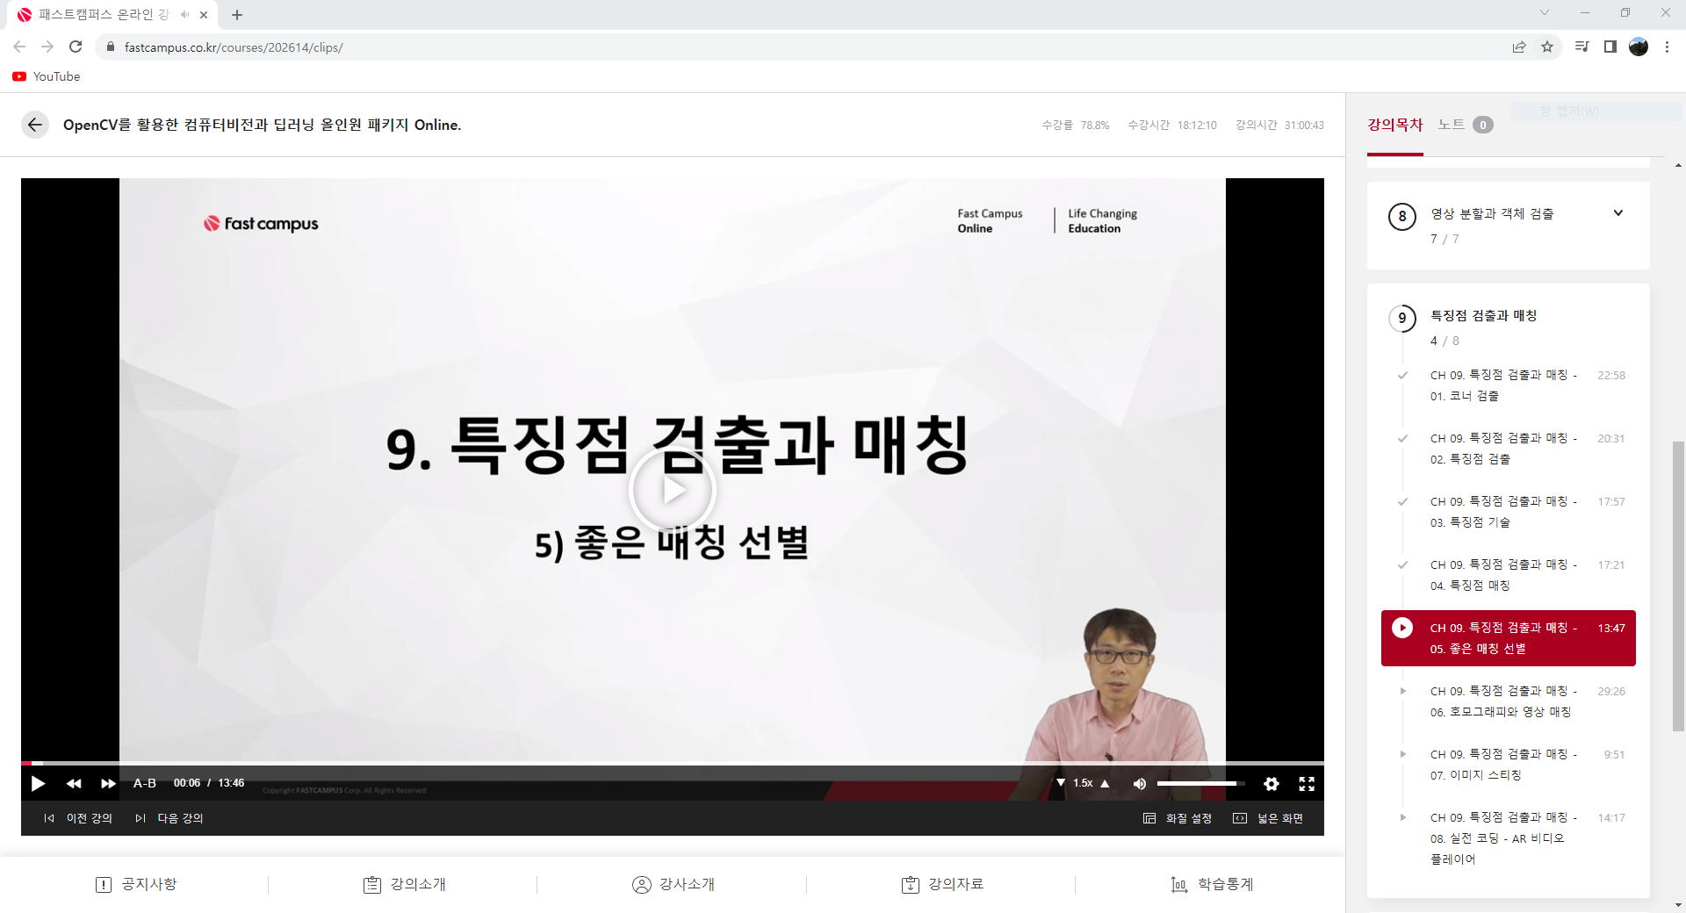
Task: Click the browser back button
Action: coord(19,47)
